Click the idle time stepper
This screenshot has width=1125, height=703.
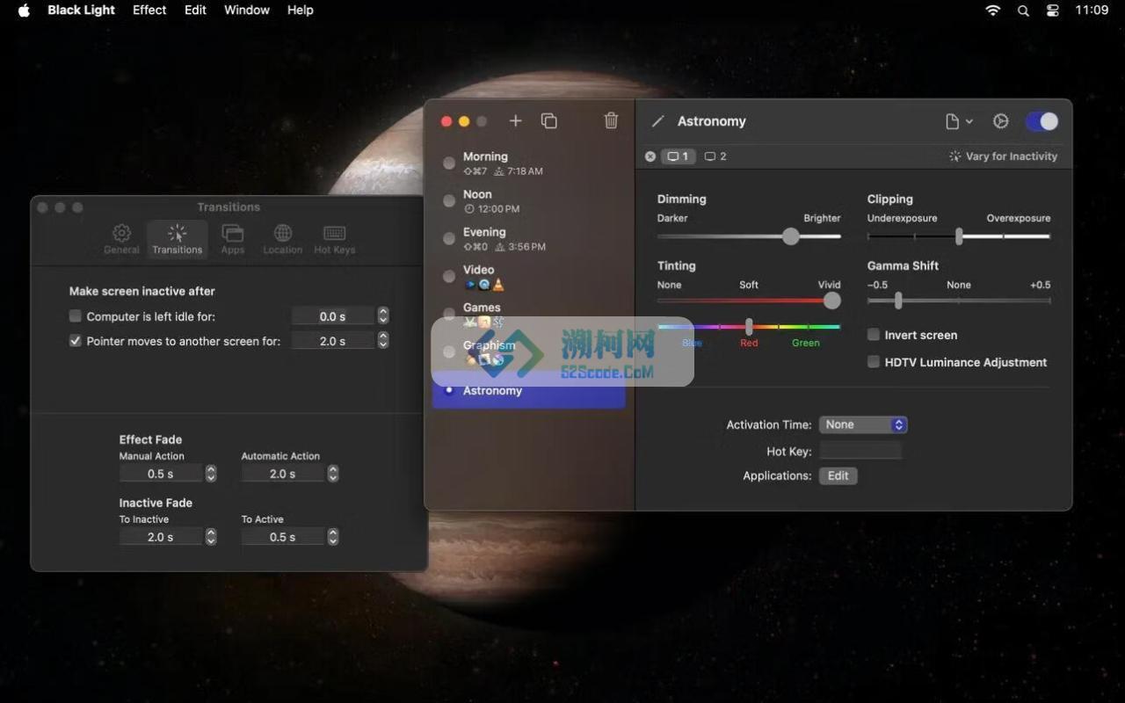pyautogui.click(x=383, y=315)
